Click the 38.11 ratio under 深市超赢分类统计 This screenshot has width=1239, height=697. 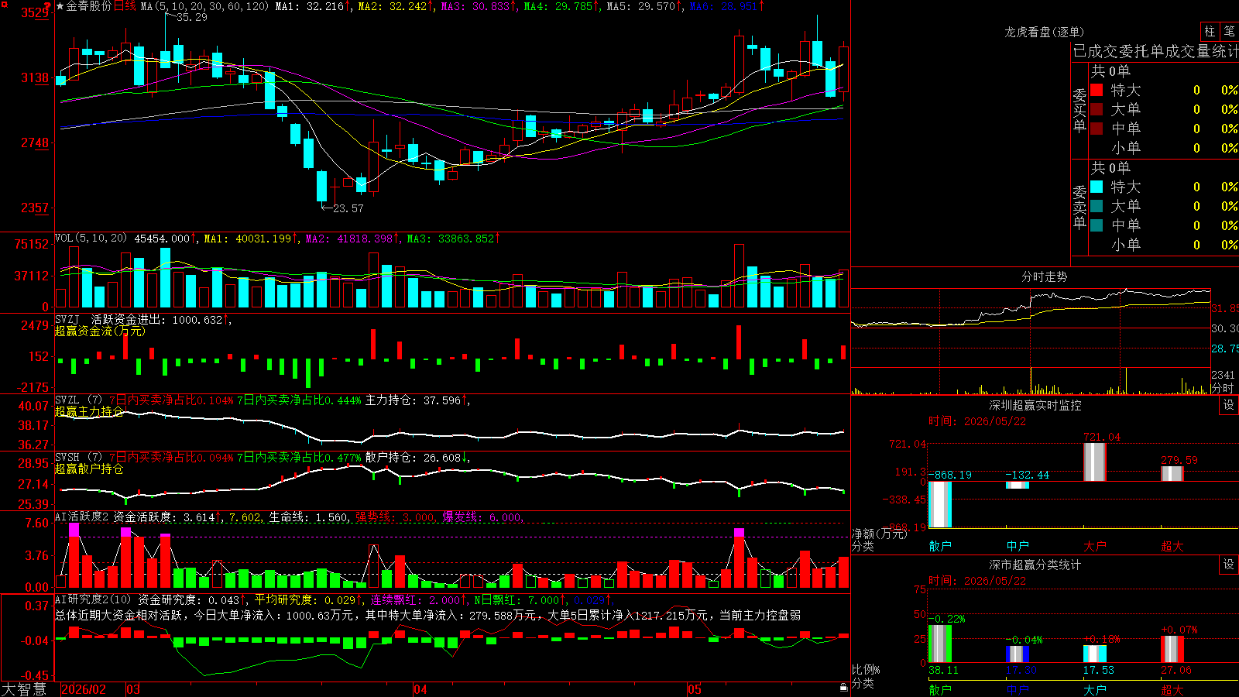[x=943, y=671]
